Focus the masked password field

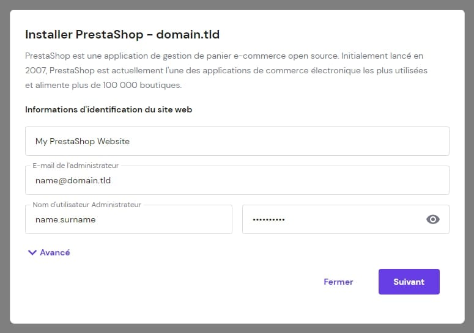coord(330,219)
